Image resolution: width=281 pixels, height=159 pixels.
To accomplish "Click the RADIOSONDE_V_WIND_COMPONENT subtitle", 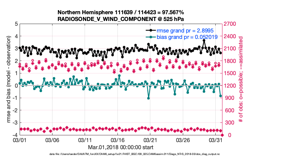I will [121, 19].
